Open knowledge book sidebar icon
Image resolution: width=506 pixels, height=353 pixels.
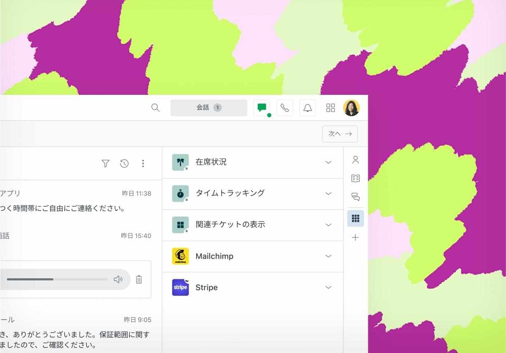(x=356, y=178)
